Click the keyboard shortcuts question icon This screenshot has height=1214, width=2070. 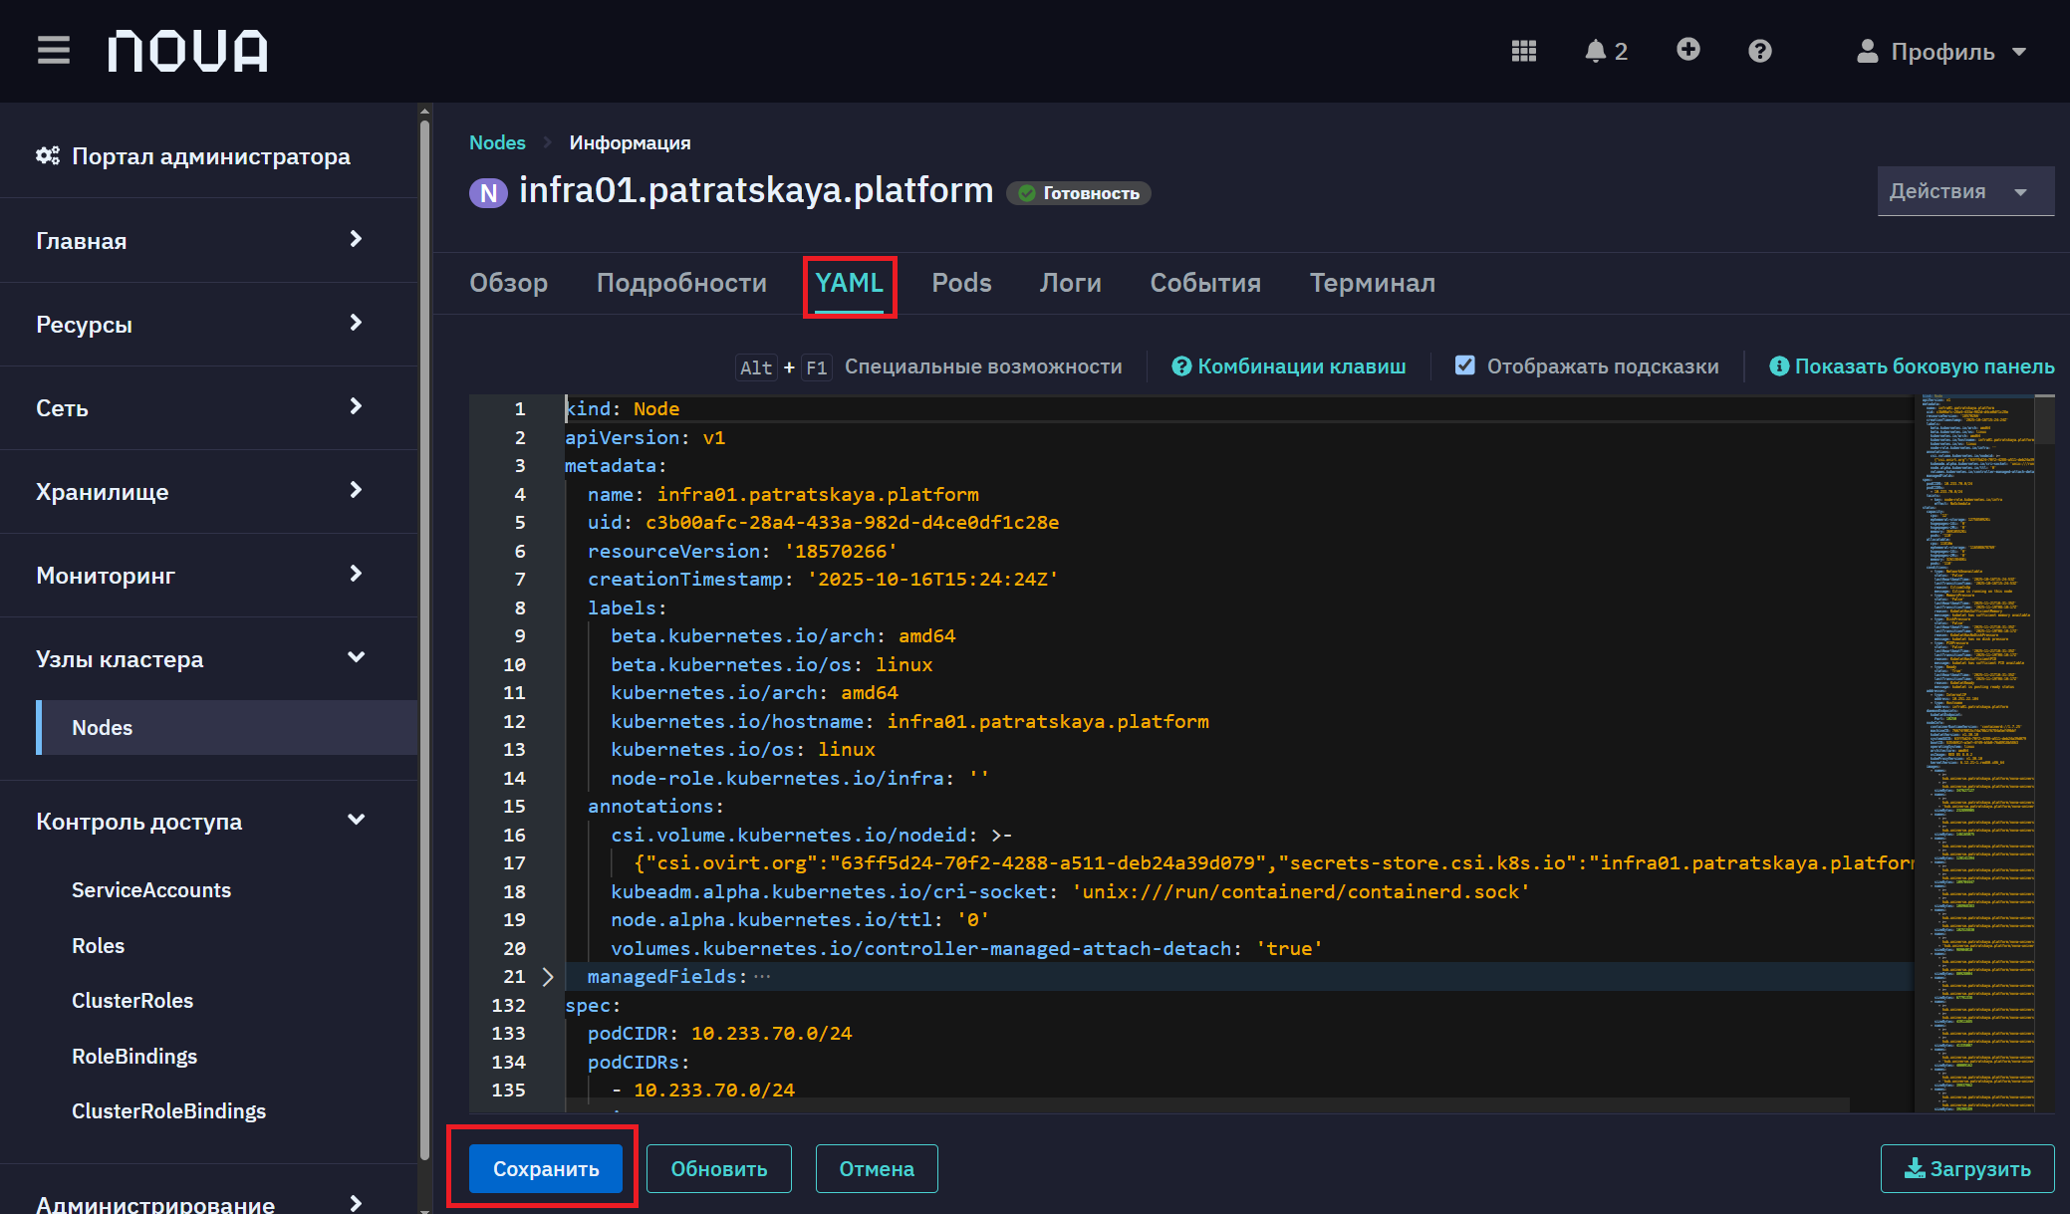[x=1181, y=366]
